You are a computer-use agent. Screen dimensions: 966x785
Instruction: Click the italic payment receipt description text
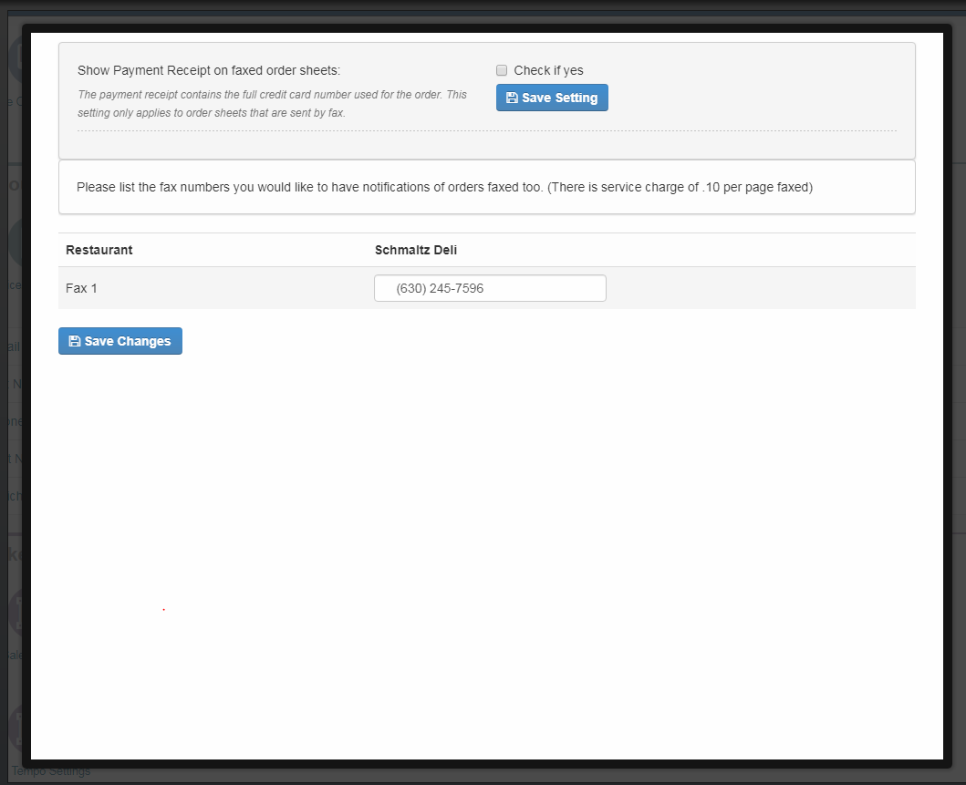272,98
